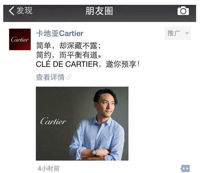
Task: Select the line 简单，却深藏不露
Action: (x=68, y=46)
